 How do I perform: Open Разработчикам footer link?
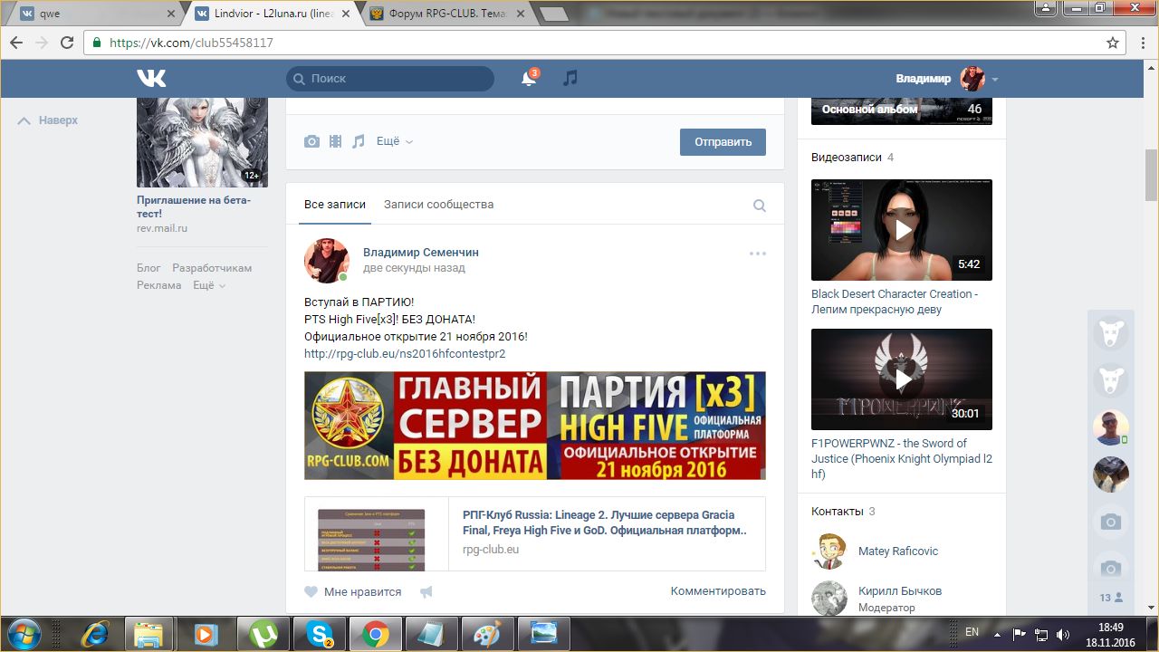(x=212, y=268)
